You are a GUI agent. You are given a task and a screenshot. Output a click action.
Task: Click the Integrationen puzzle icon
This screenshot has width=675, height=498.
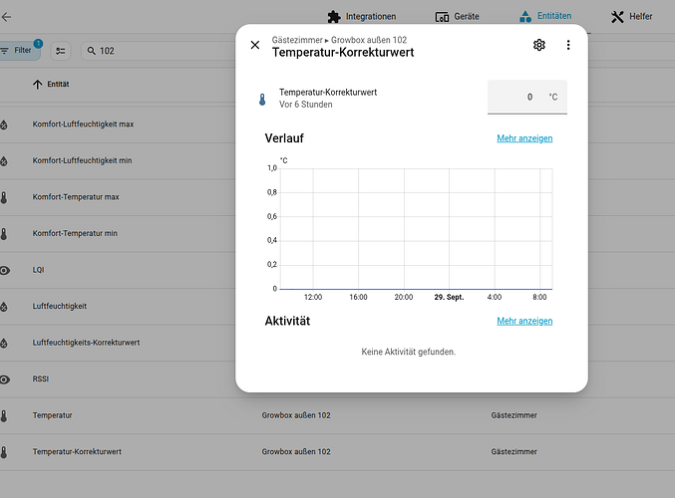pos(334,17)
